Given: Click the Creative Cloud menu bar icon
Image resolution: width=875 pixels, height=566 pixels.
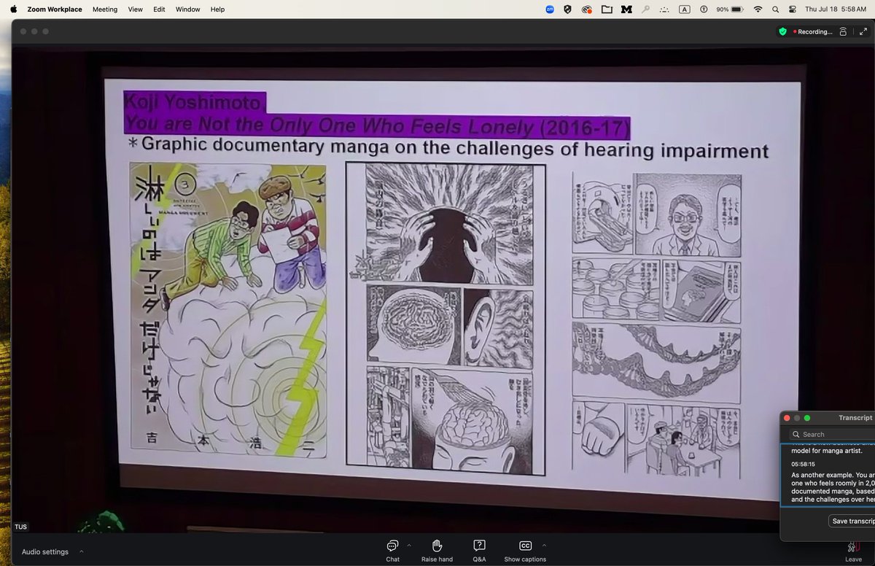Looking at the screenshot, I should 587,9.
